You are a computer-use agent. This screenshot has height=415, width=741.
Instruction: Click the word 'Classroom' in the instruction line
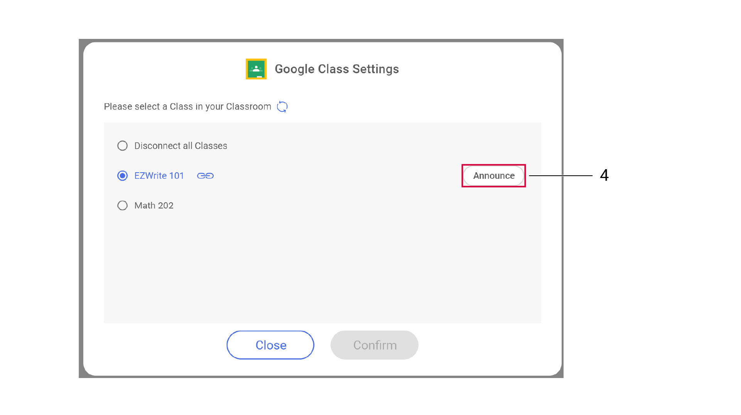click(248, 107)
